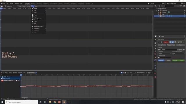Switch to the Layout workspace tab

[27, 4]
